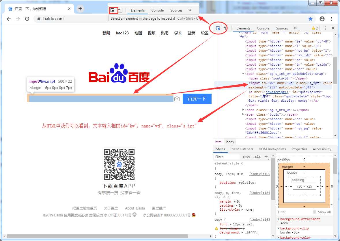Collapse the span bg s_ipt_wr node

point(243,74)
